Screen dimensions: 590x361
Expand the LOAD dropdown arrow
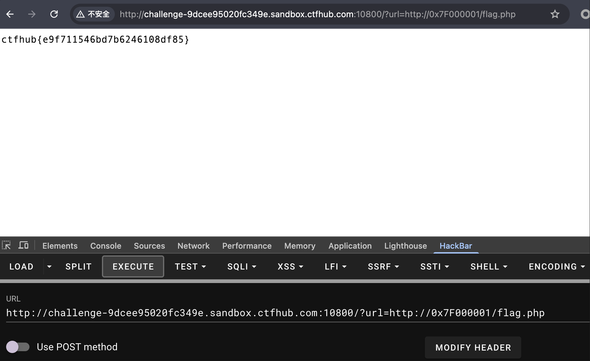49,266
